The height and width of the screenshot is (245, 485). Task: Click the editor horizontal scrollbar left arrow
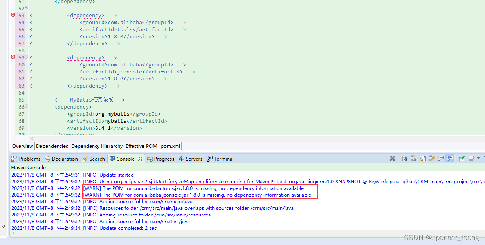(x=32, y=138)
